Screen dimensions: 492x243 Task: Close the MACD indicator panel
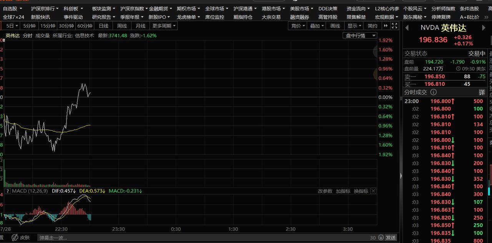pyautogui.click(x=373, y=191)
